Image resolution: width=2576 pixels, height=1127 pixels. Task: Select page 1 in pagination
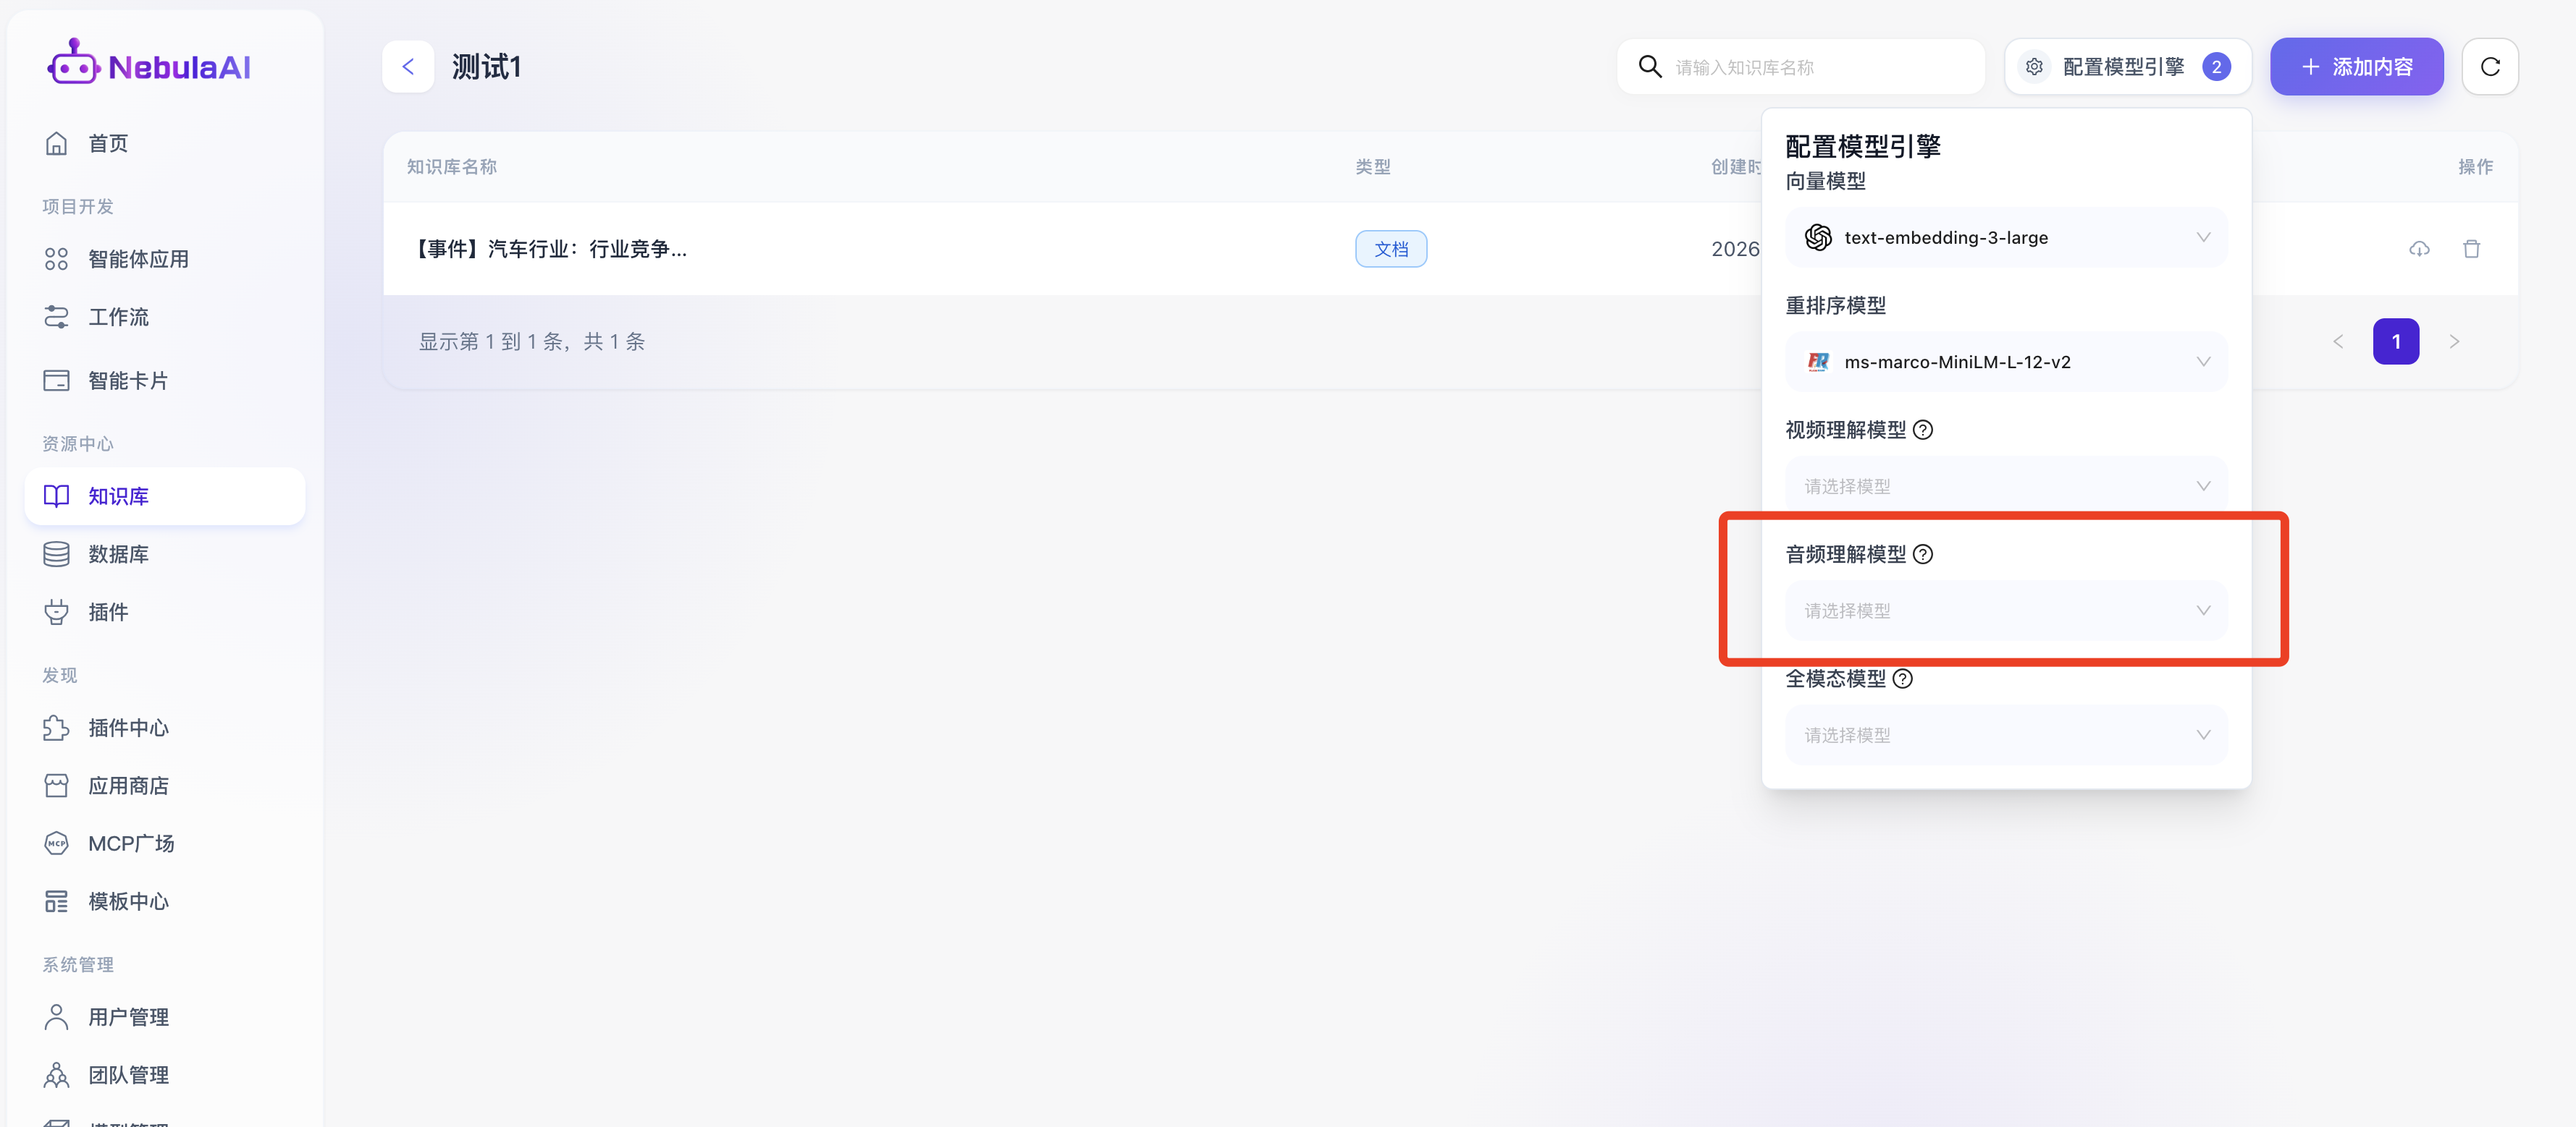(2395, 341)
